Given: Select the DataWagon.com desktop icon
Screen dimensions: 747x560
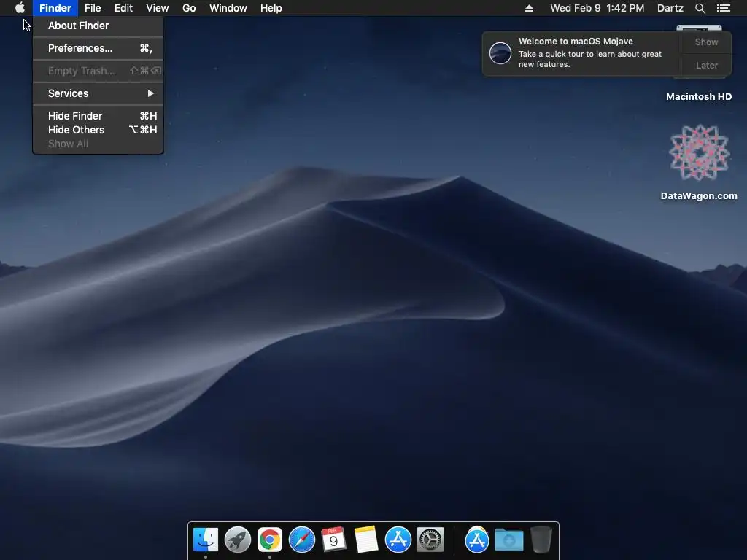Looking at the screenshot, I should click(699, 162).
